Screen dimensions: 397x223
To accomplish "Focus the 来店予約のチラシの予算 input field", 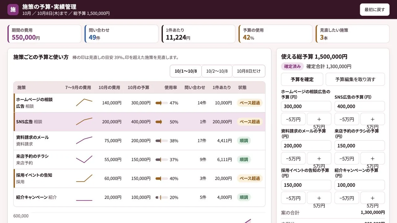I will coord(360,146).
